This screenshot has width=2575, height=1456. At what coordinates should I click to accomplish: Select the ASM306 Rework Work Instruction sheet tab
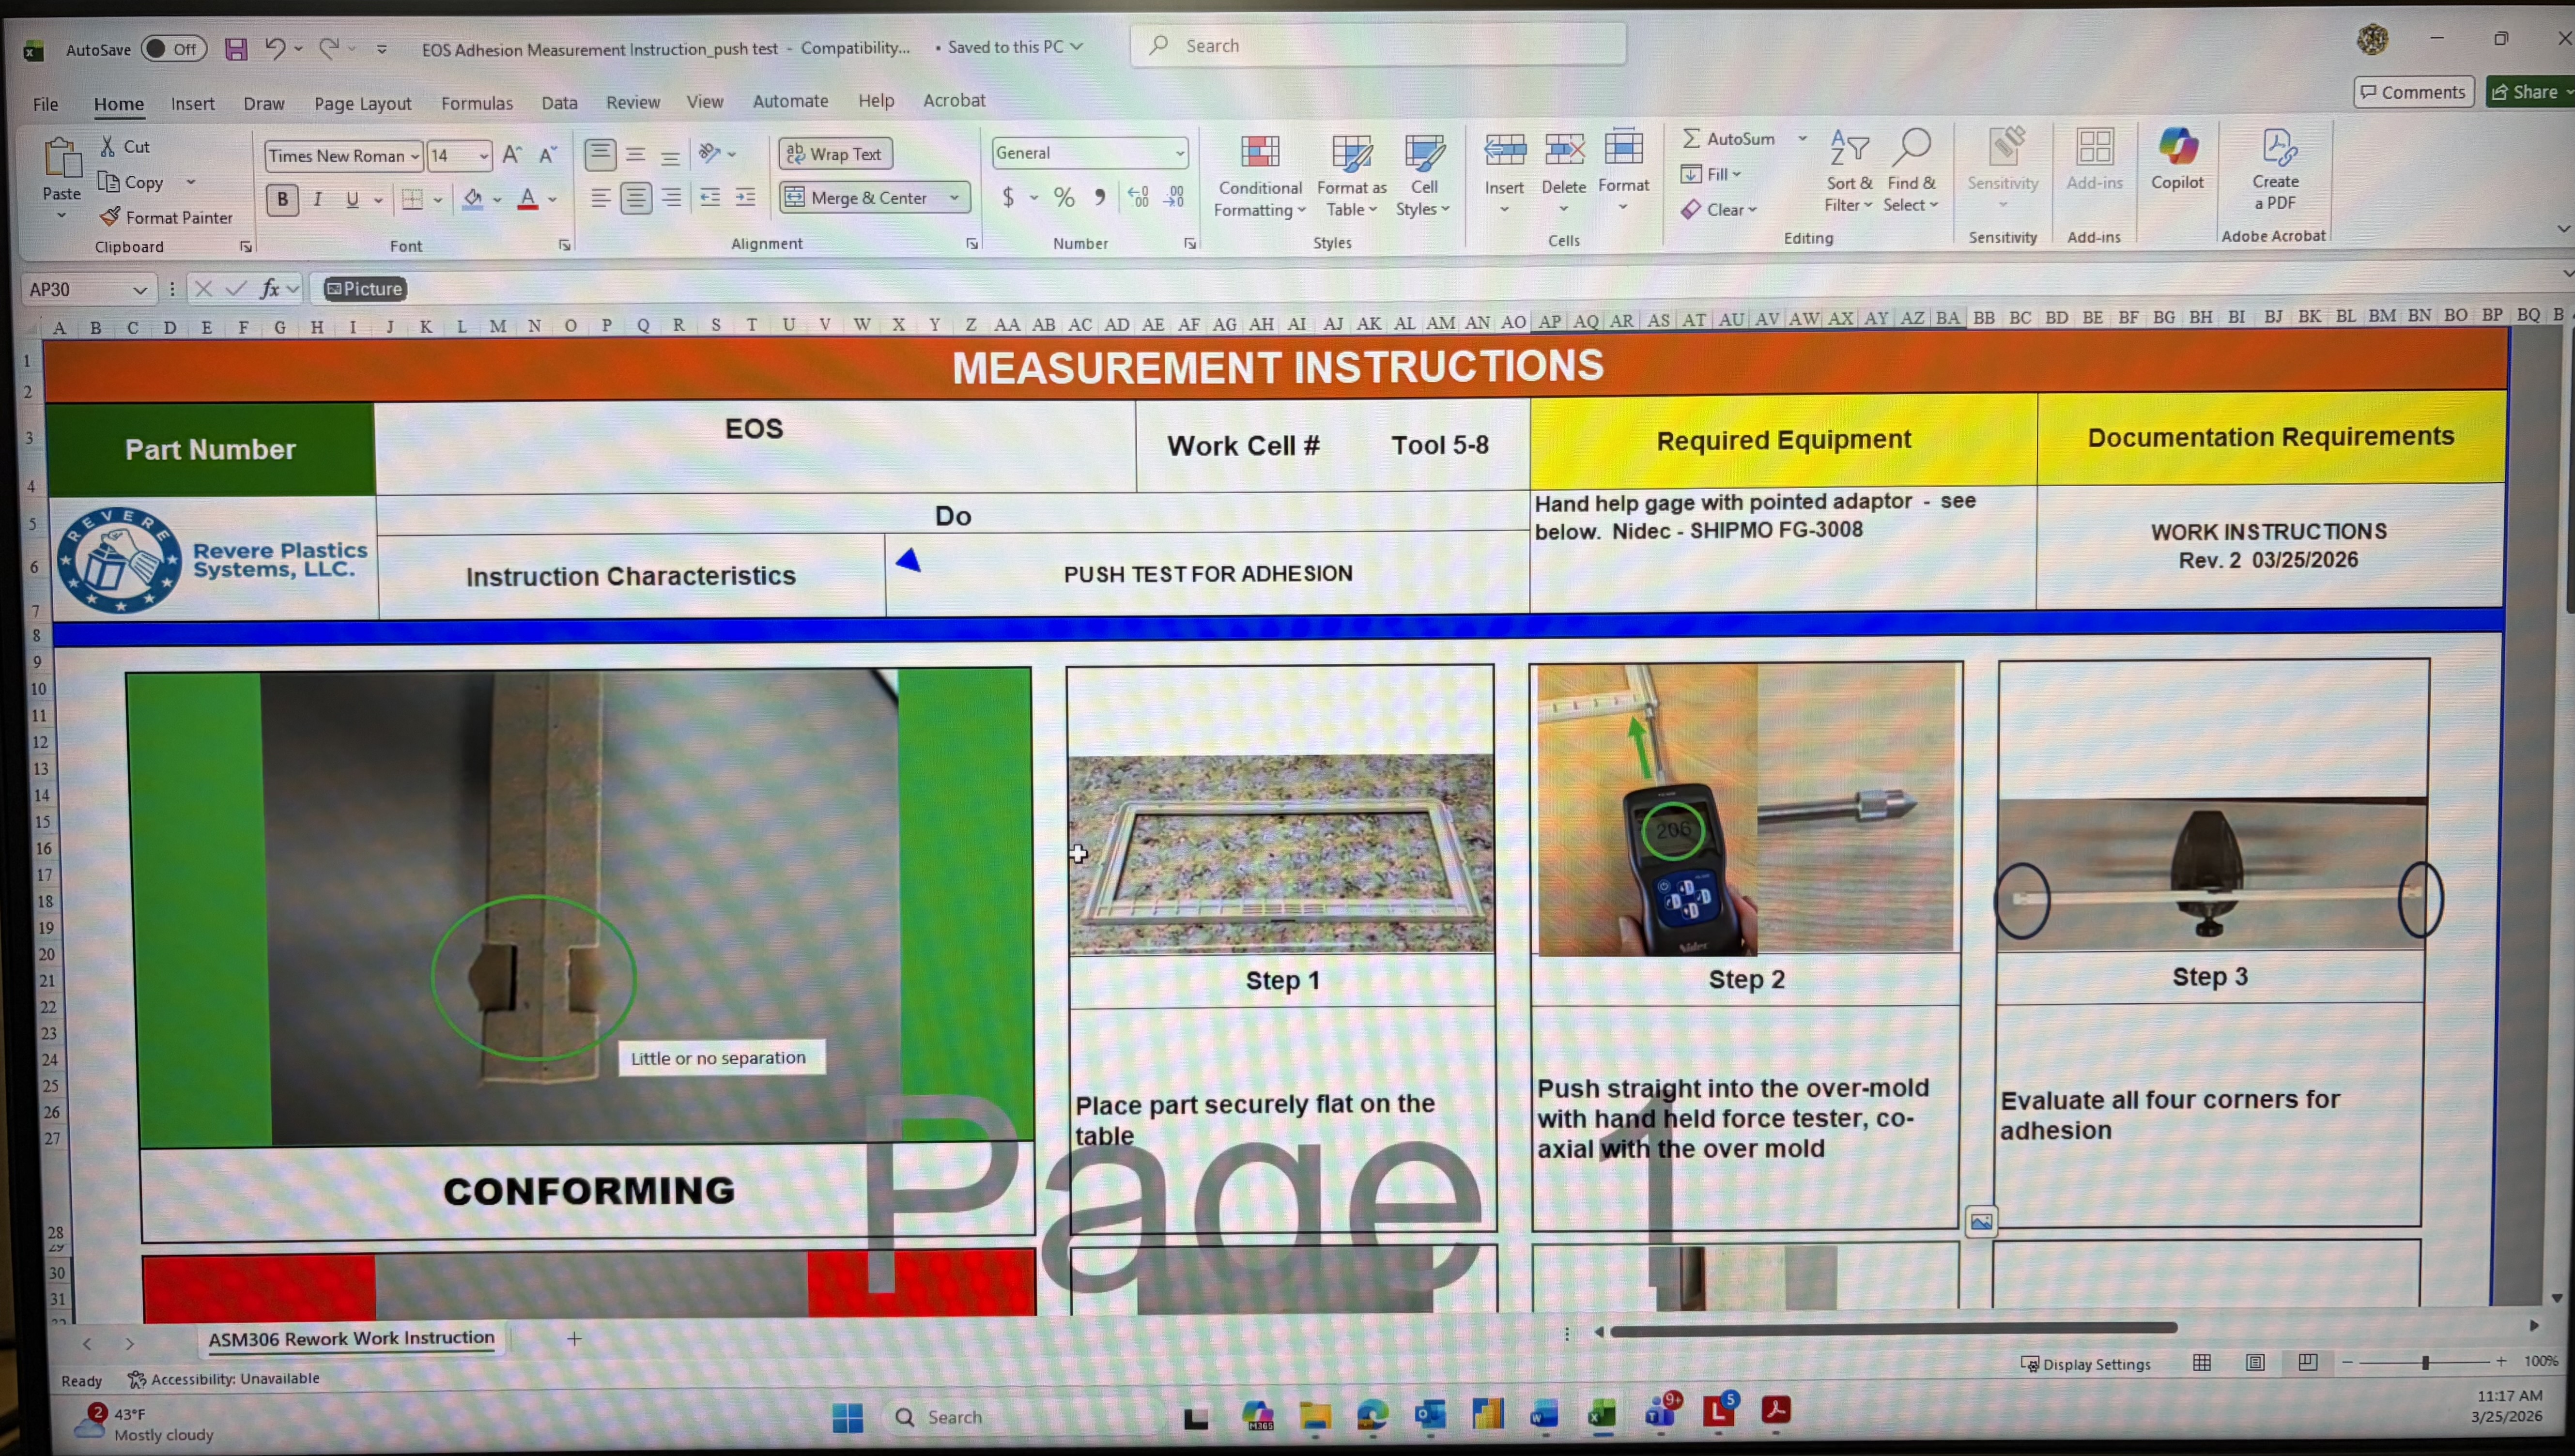point(351,1338)
